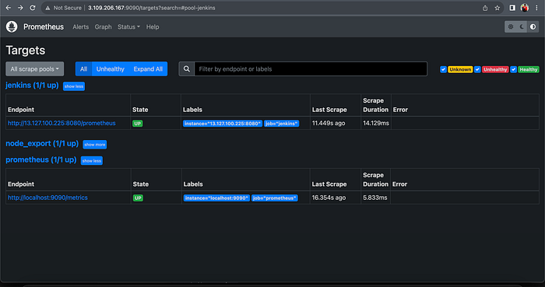Open the browser side panel icon
Viewport: 545px width, 287px height.
point(512,8)
